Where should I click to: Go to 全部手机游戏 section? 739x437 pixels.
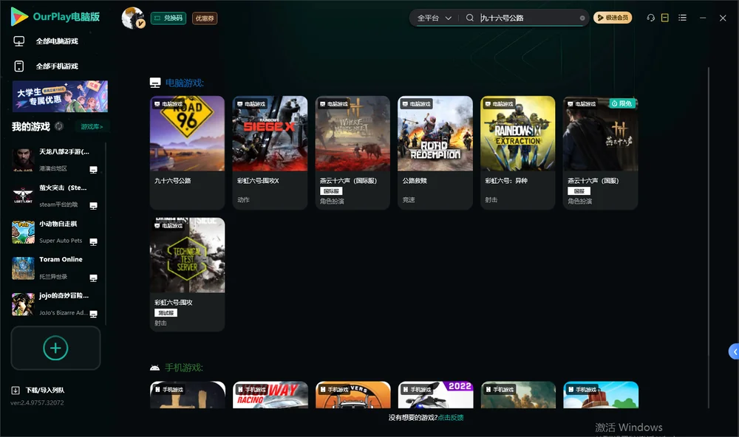coord(57,66)
